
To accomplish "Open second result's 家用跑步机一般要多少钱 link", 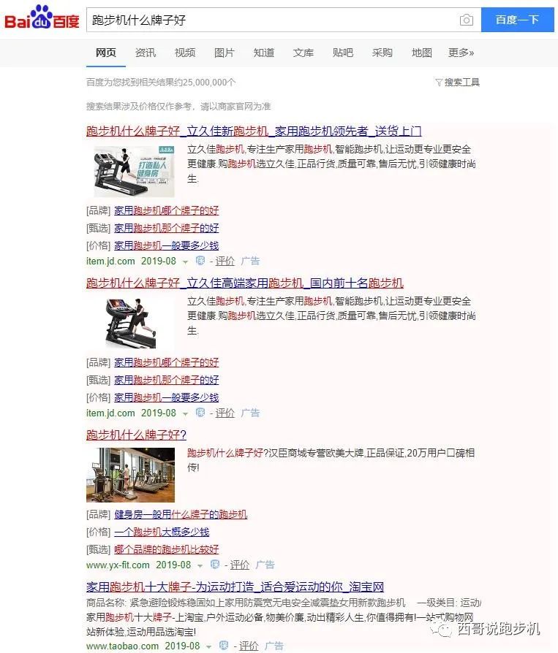I will [x=167, y=397].
